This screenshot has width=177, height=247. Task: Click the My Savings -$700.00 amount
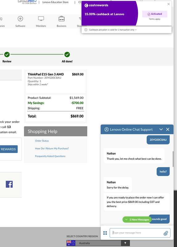coord(77,103)
